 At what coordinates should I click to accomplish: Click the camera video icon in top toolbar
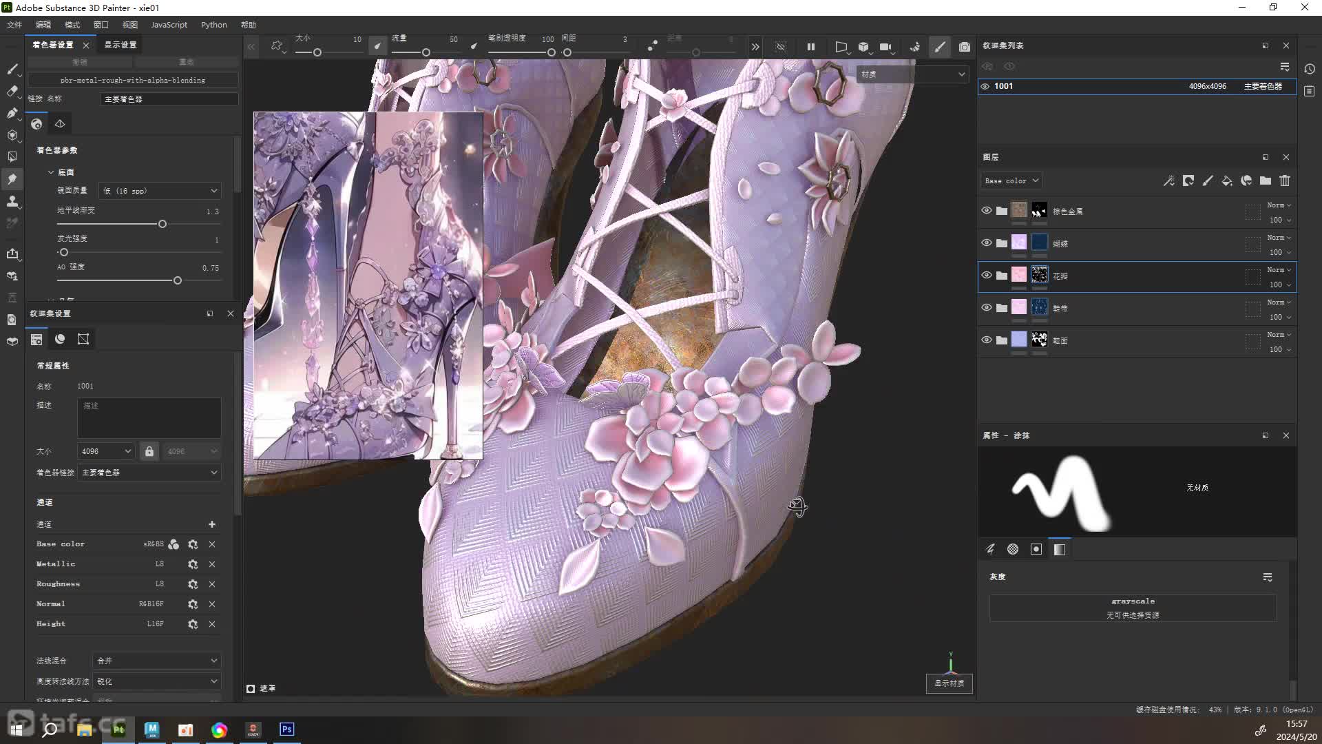tap(885, 47)
